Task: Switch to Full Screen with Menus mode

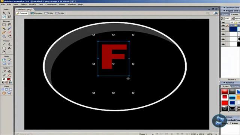Action: click(7, 89)
